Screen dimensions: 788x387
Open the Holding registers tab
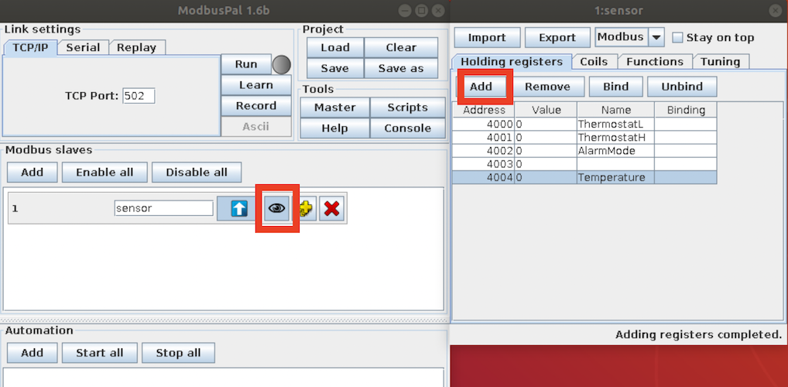tap(512, 62)
